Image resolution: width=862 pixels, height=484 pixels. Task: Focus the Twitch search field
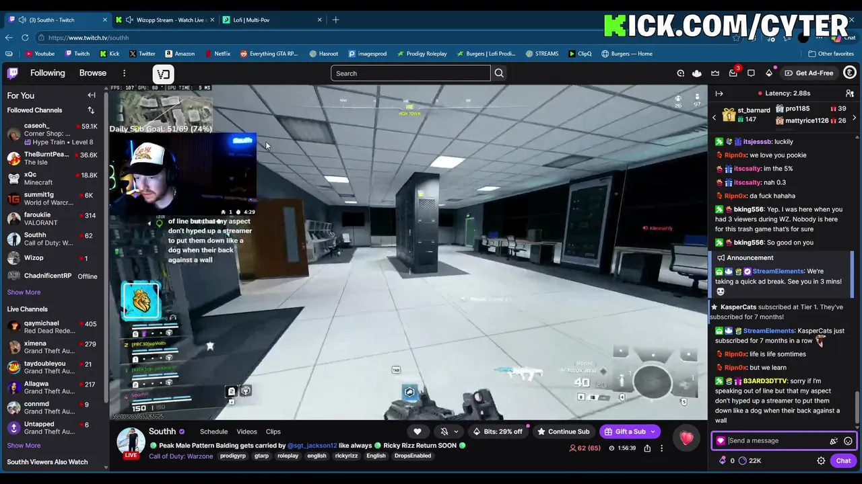tap(410, 73)
